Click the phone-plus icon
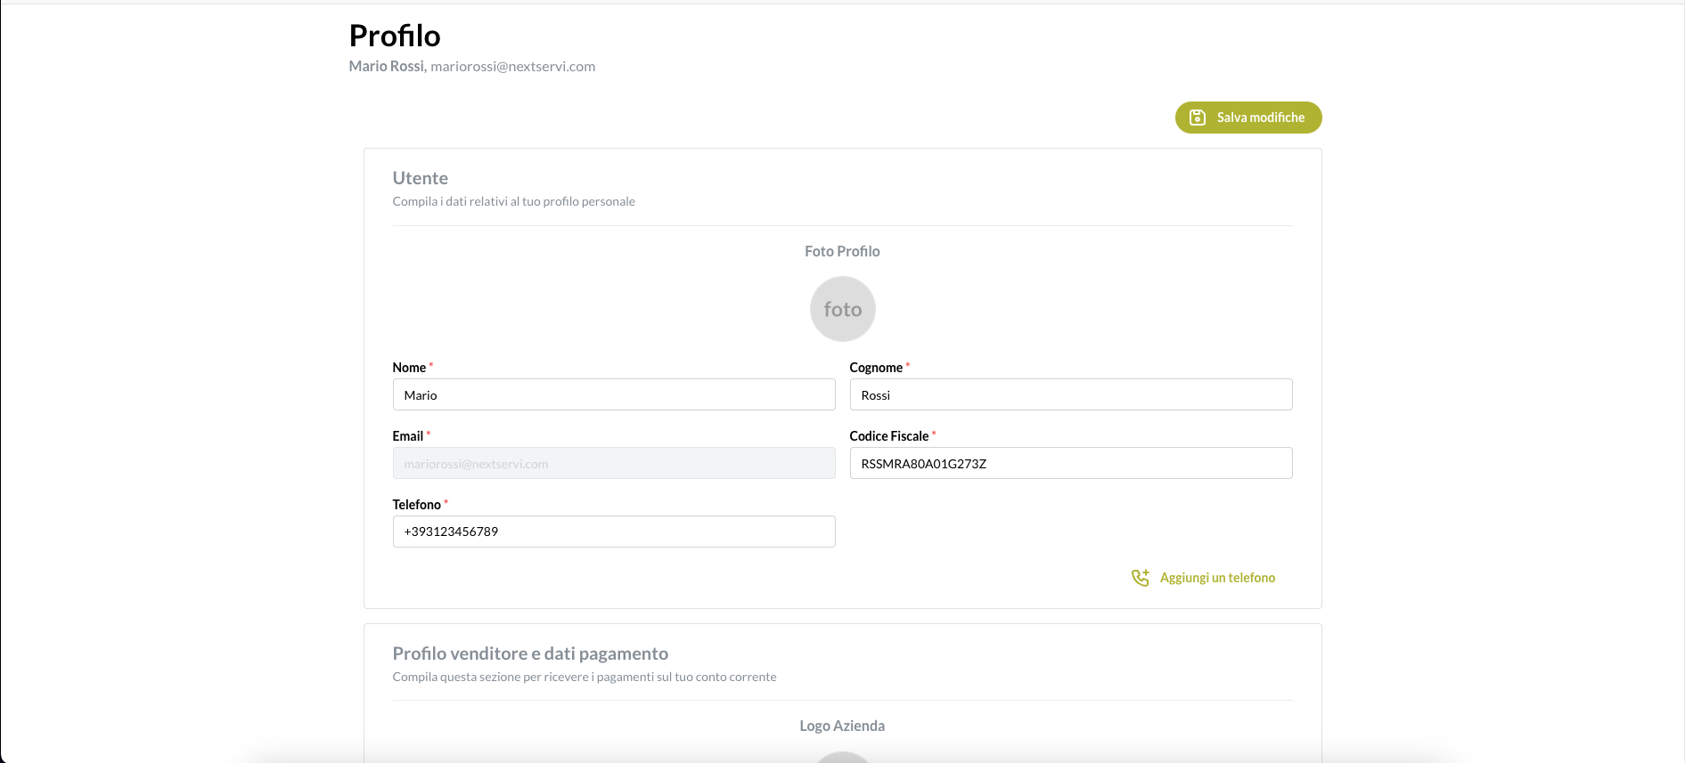 pos(1141,578)
